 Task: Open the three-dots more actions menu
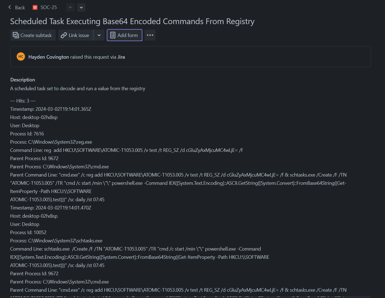coord(150,35)
